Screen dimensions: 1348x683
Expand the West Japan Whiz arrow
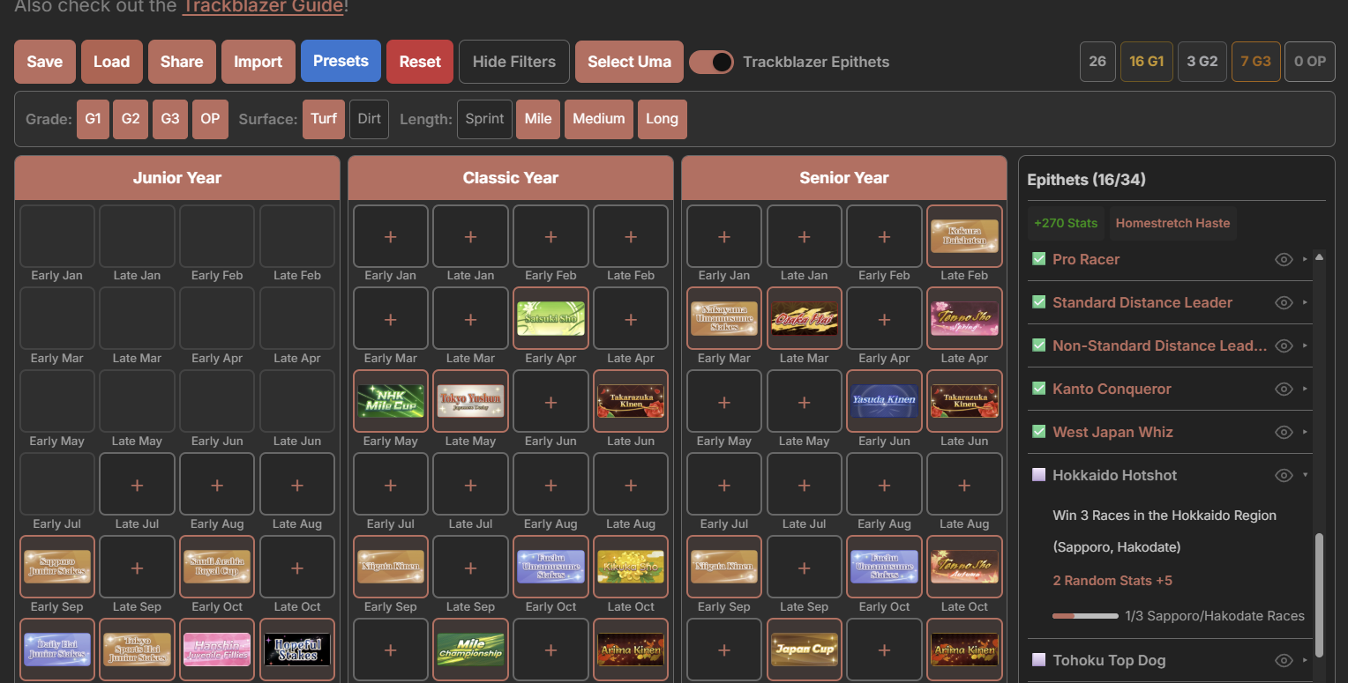point(1306,432)
